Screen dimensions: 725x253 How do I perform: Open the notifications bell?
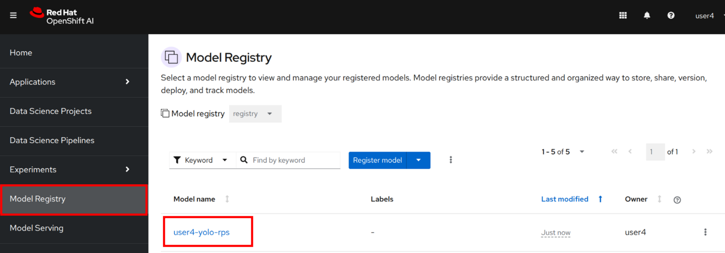point(647,15)
